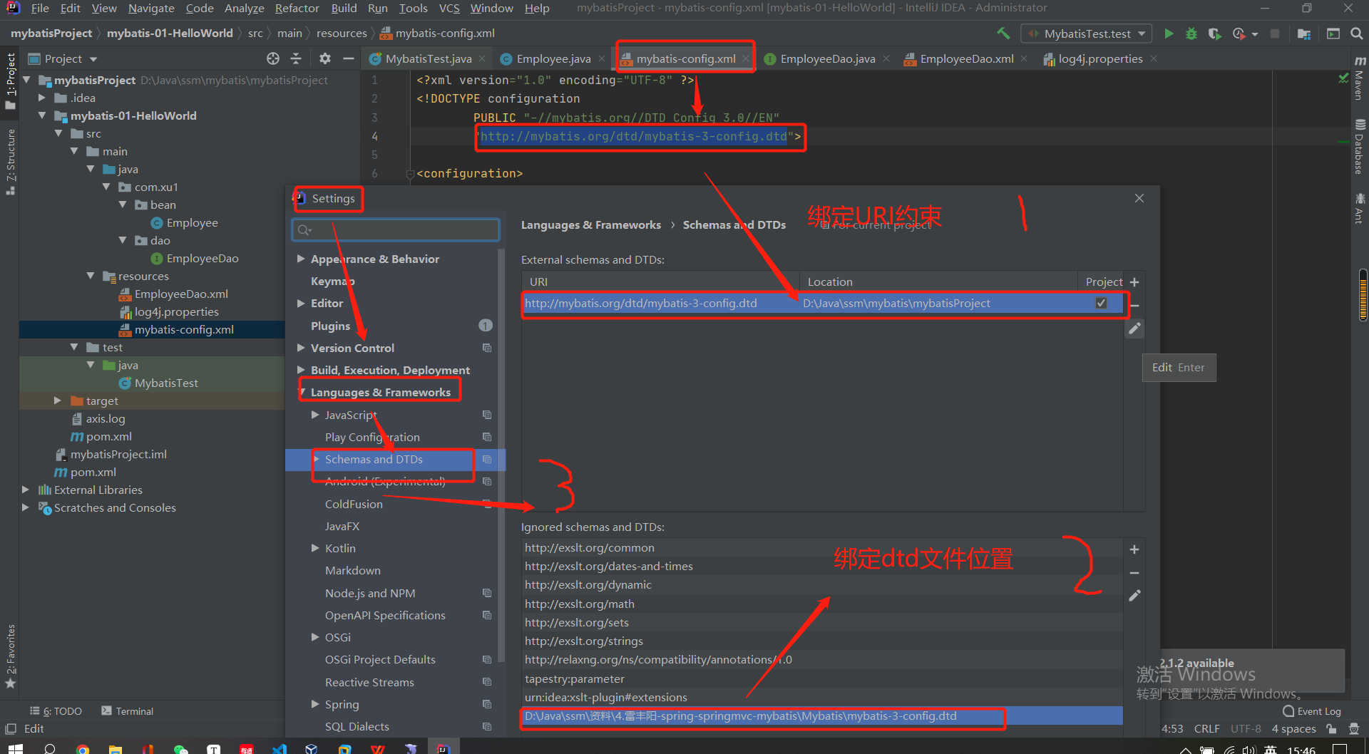
Task: Select pom.xml under mybatis-01-HelloWorld
Action: 108,436
